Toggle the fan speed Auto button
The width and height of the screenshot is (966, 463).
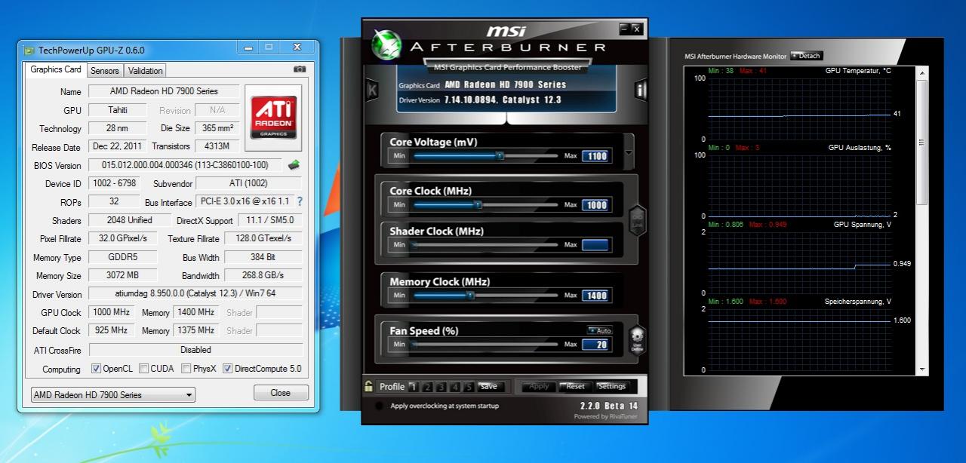point(601,330)
